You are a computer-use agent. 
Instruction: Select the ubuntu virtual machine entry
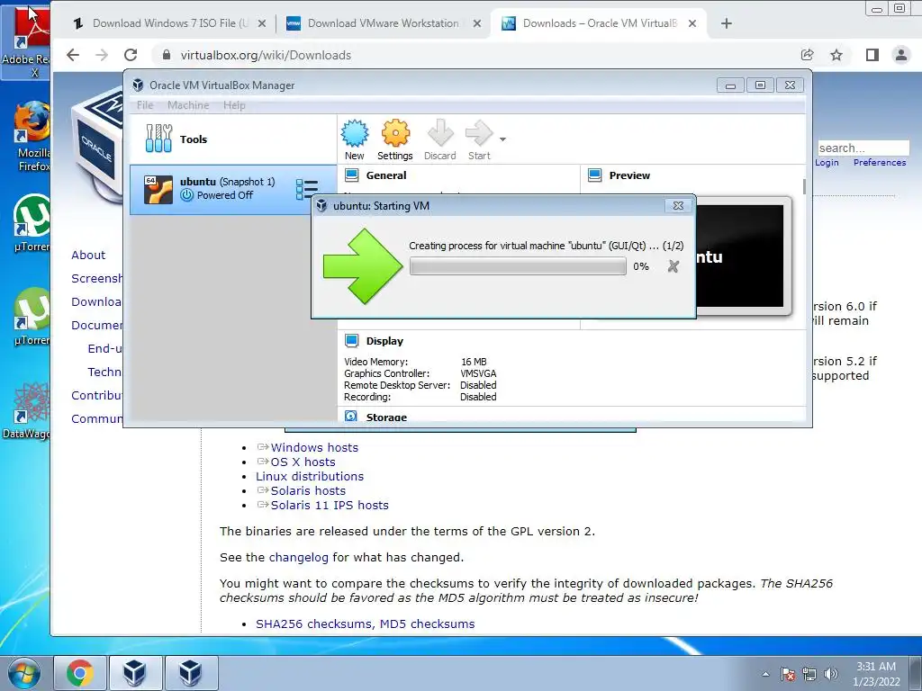click(x=233, y=189)
